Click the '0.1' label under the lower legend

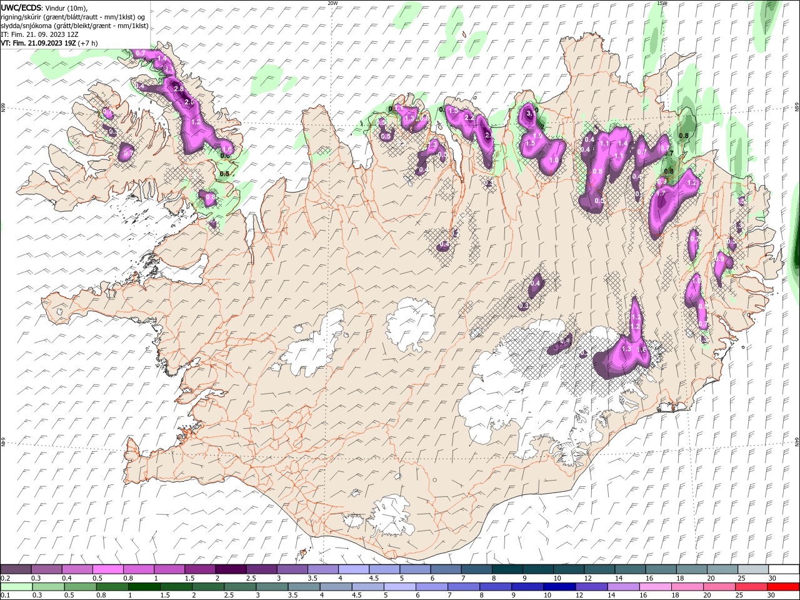coord(6,596)
